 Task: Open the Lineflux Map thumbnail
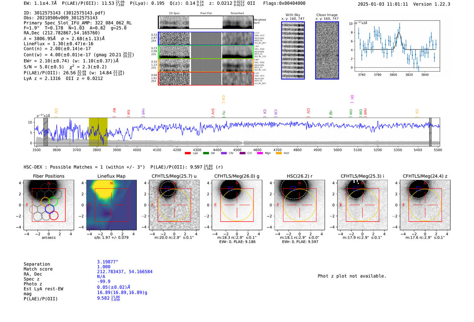(111, 205)
